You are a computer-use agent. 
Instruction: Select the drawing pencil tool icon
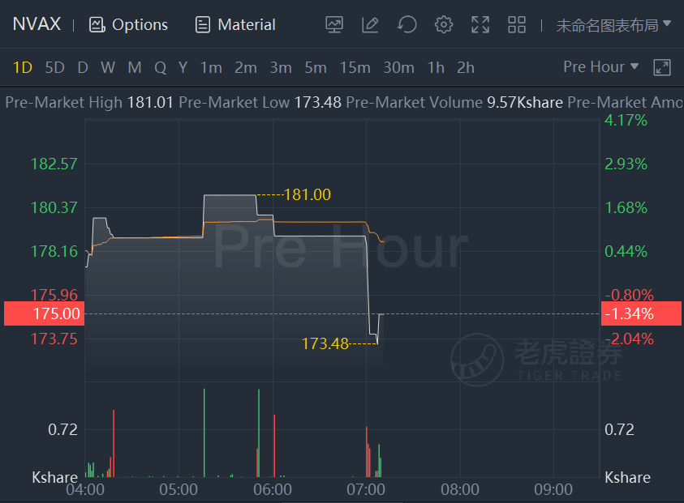[370, 24]
